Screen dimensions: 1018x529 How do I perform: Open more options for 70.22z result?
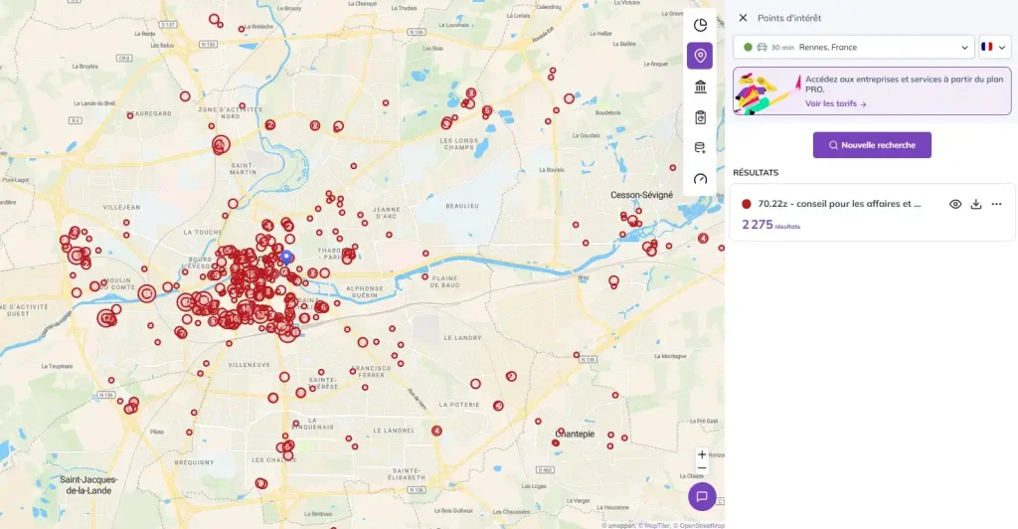point(996,205)
